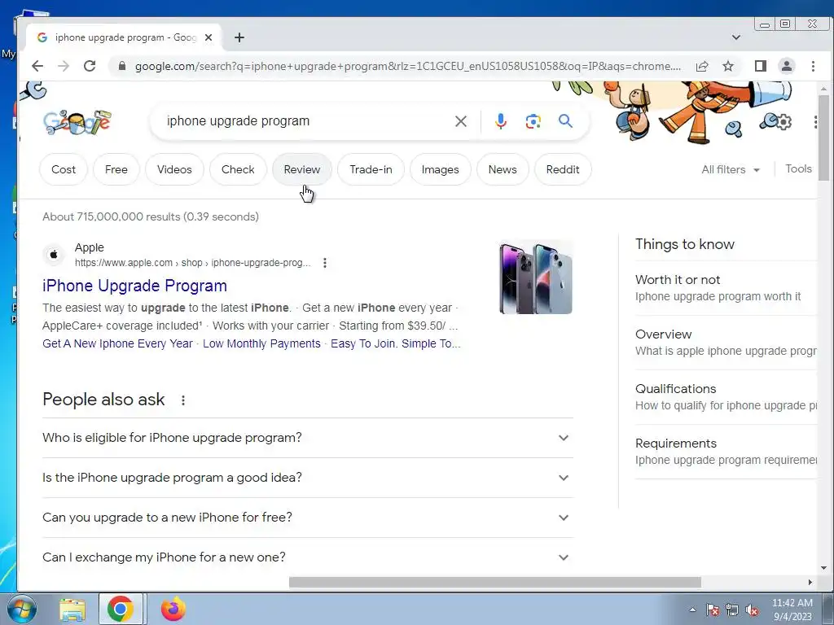Viewport: 834px width, 625px height.
Task: Search by image with Google Lens icon
Action: tap(533, 121)
